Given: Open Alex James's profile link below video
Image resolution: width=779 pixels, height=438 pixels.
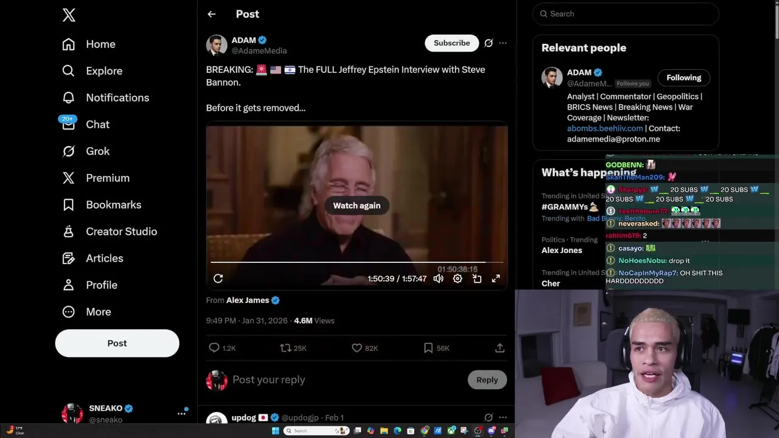Looking at the screenshot, I should point(253,300).
